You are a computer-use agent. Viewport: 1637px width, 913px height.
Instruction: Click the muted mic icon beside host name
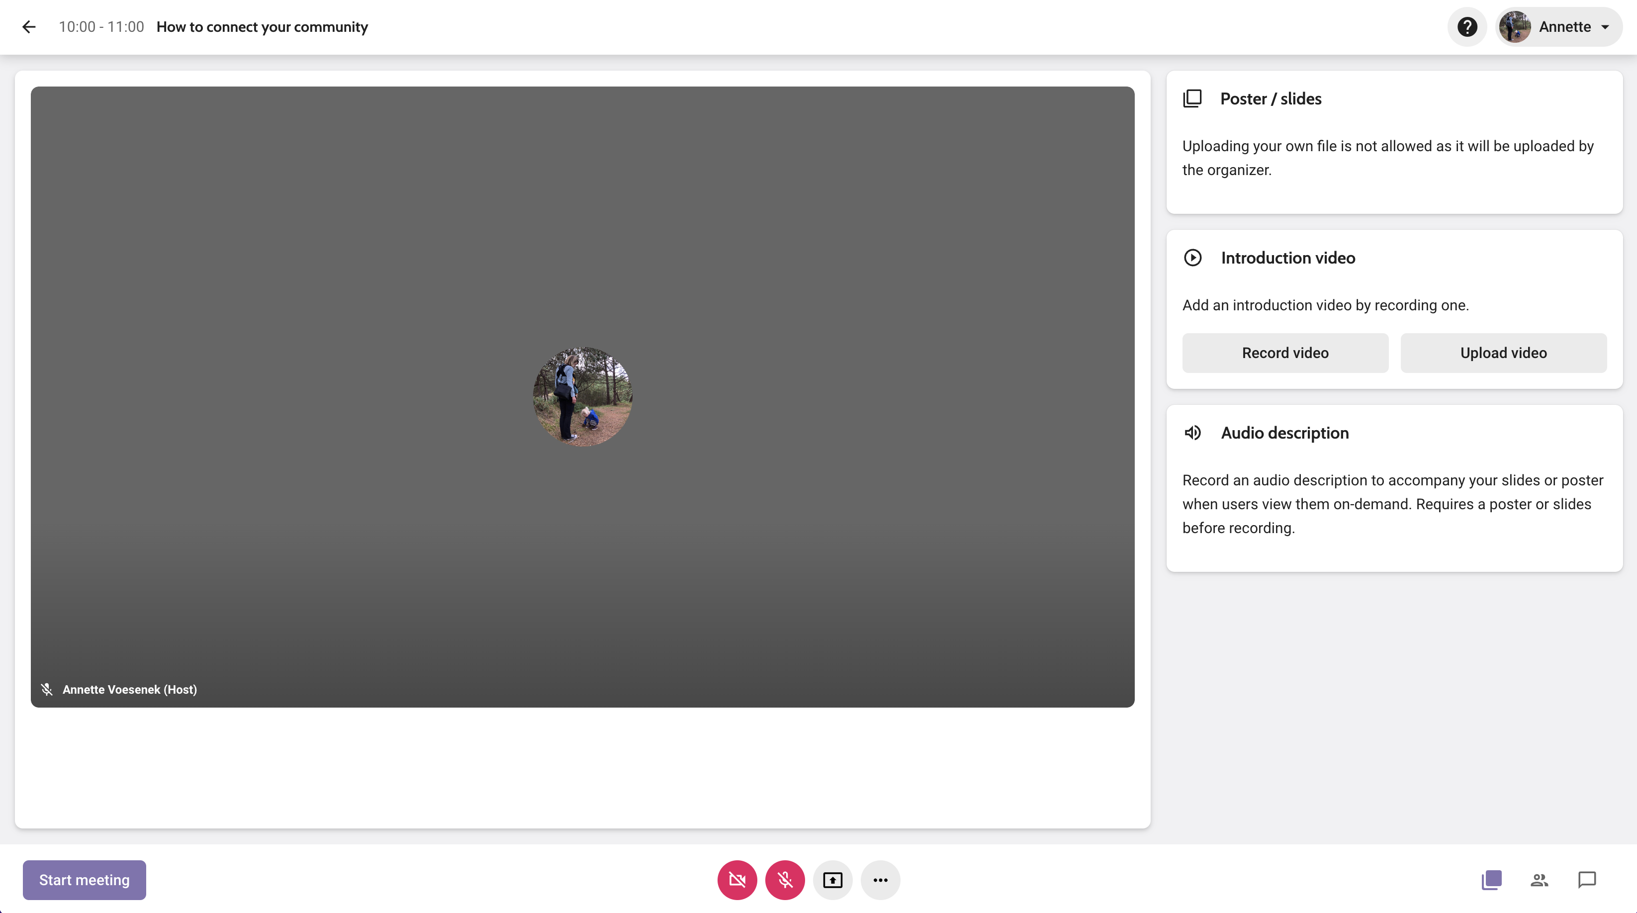pos(46,689)
